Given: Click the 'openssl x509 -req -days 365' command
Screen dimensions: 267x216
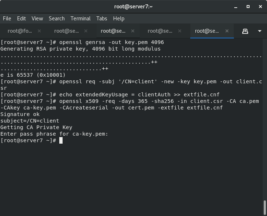Looking at the screenshot, I should coord(159,101).
